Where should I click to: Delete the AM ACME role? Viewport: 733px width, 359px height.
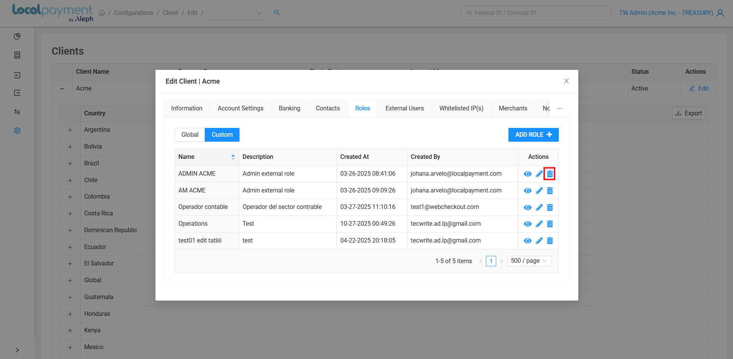tap(550, 191)
